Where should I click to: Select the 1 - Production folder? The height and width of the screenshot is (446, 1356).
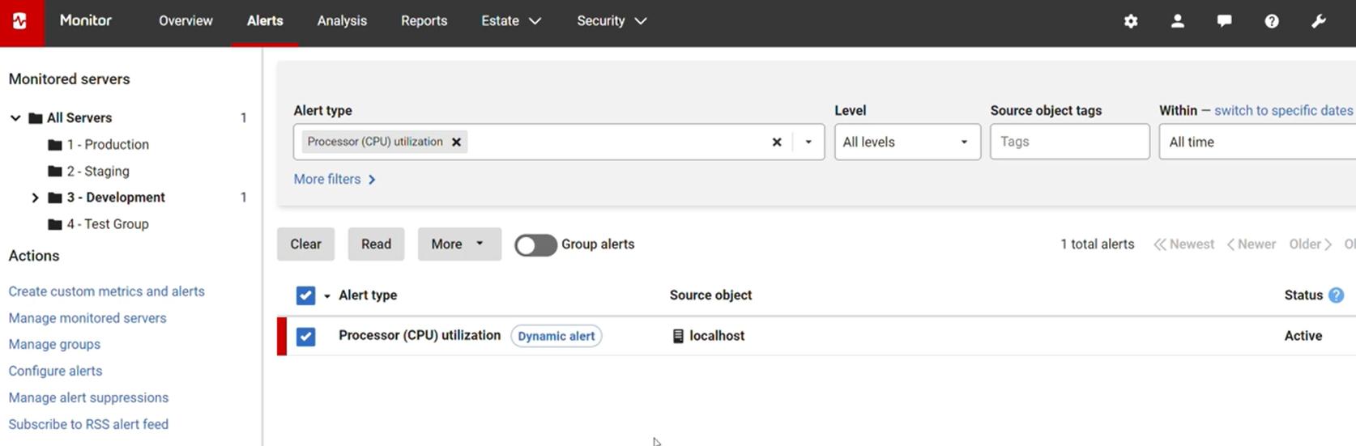(x=108, y=145)
